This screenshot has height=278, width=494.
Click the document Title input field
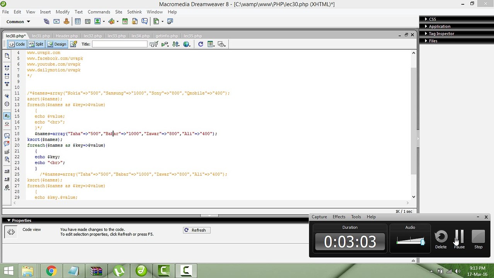(119, 44)
